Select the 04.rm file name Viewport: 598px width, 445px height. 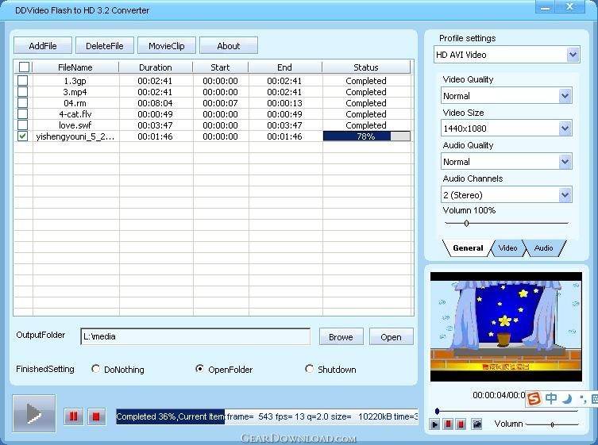(75, 103)
